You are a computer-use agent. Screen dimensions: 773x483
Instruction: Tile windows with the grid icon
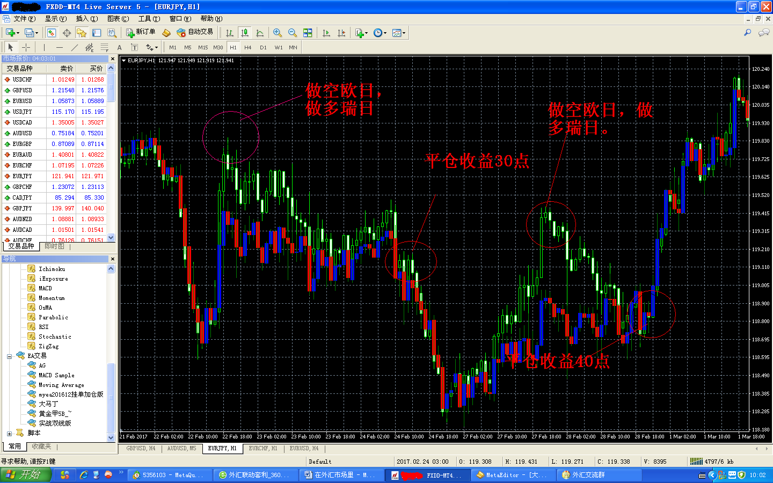coord(308,33)
